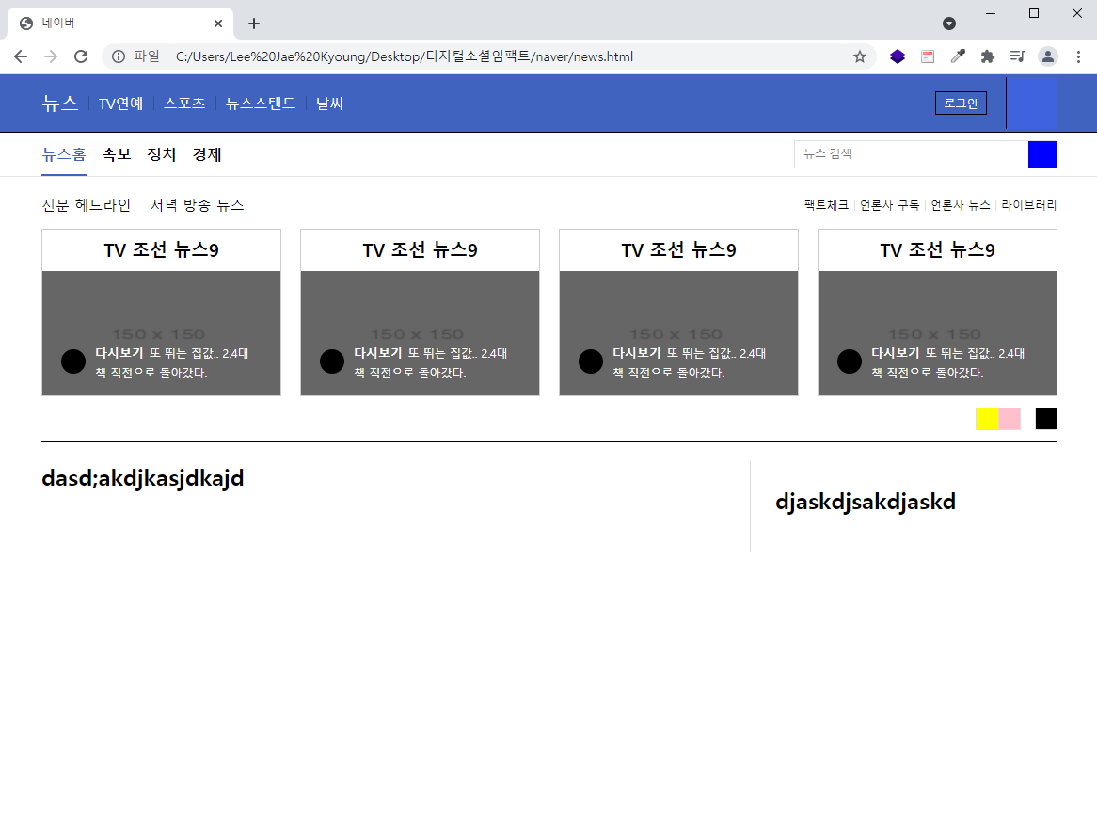The height and width of the screenshot is (832, 1097).
Task: Switch to 신문 헤드라인 section
Action: coord(86,205)
